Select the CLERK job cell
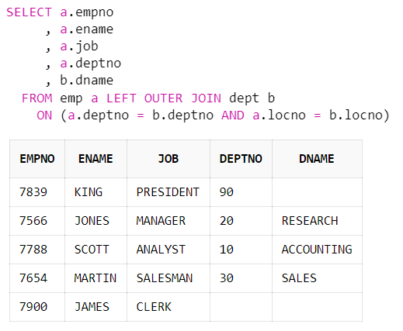The image size is (403, 331). click(168, 307)
